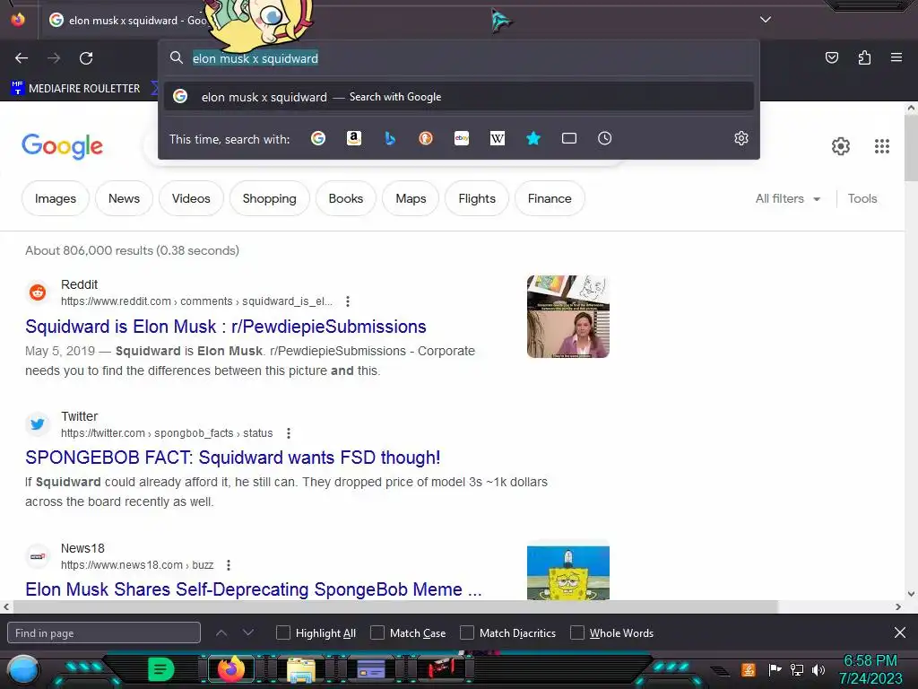Click the horizontal page scrollbar thumb
The height and width of the screenshot is (689, 918).
tap(394, 607)
